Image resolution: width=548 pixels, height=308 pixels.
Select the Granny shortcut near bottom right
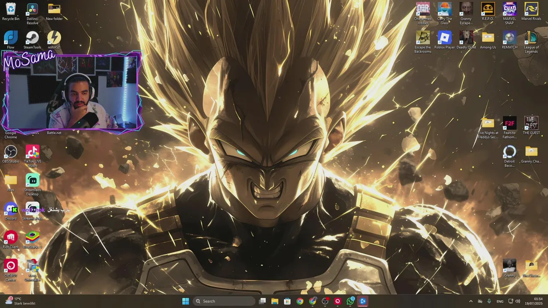tap(509, 268)
